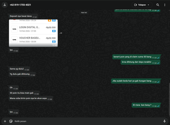
Task: Expand the Telepon dropdown arrow
Action: 149,5
